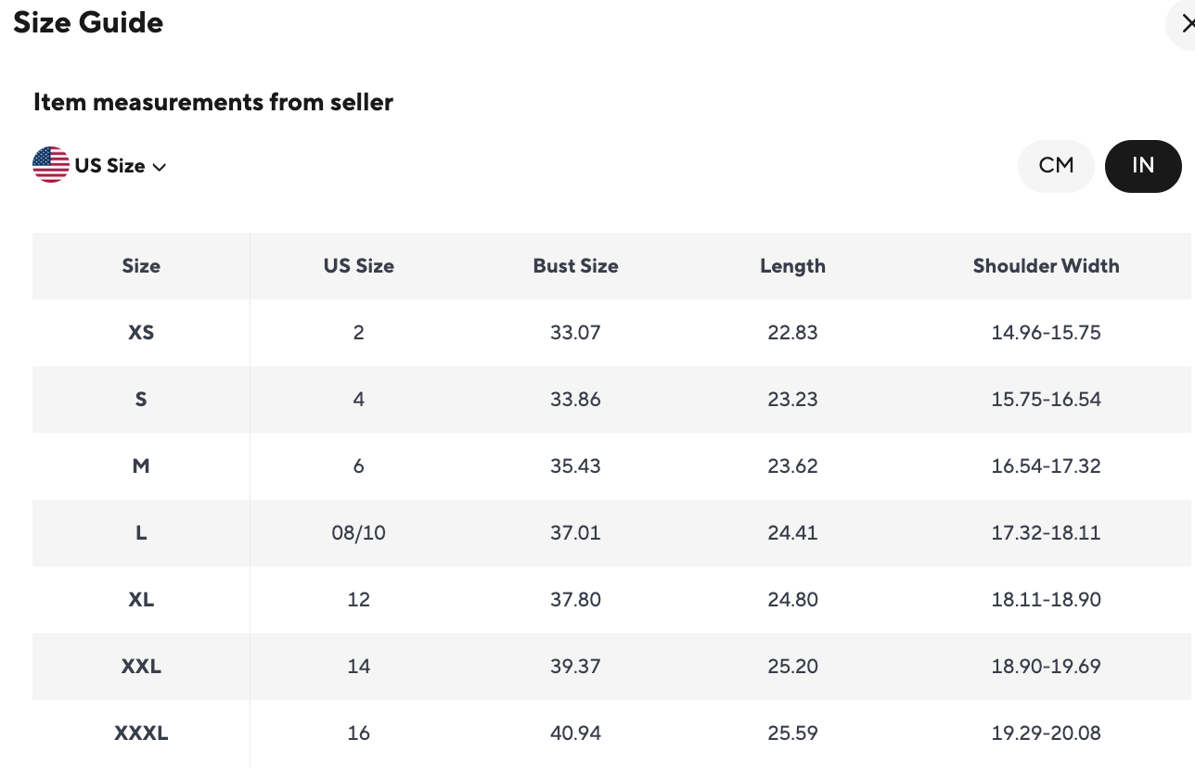The image size is (1195, 777).
Task: Click the US Size column header
Action: click(x=358, y=266)
